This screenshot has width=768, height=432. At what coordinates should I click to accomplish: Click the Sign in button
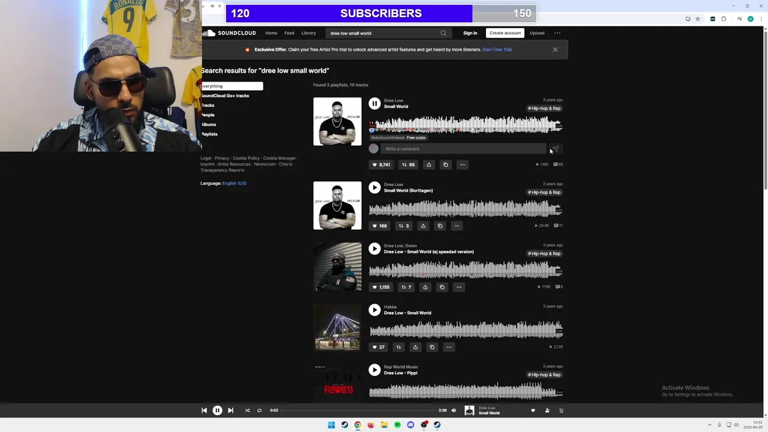(470, 33)
